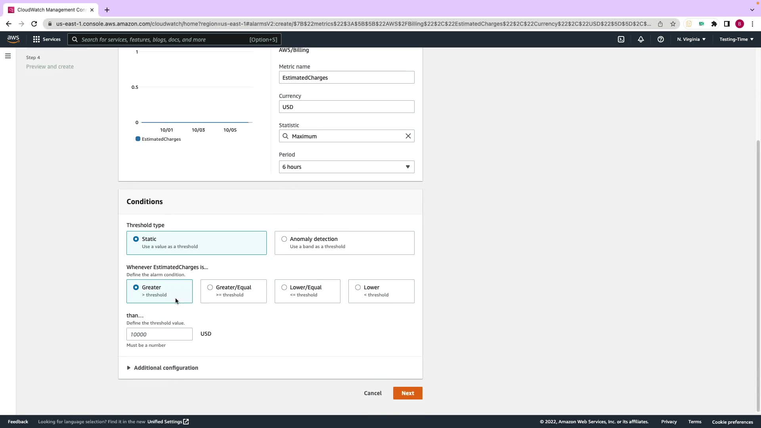The width and height of the screenshot is (761, 428).
Task: Click the AWS logo home icon
Action: [13, 39]
